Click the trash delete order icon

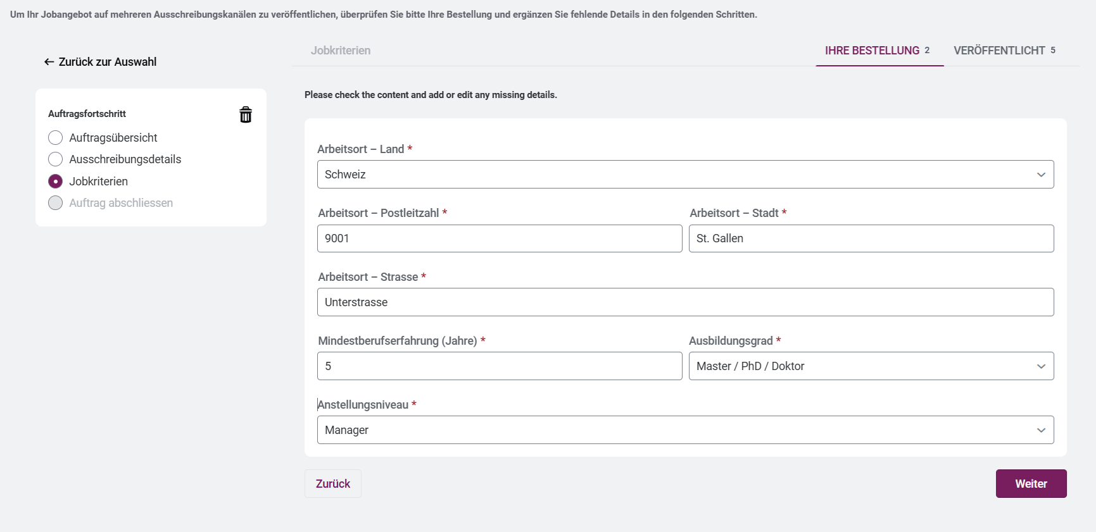click(246, 114)
